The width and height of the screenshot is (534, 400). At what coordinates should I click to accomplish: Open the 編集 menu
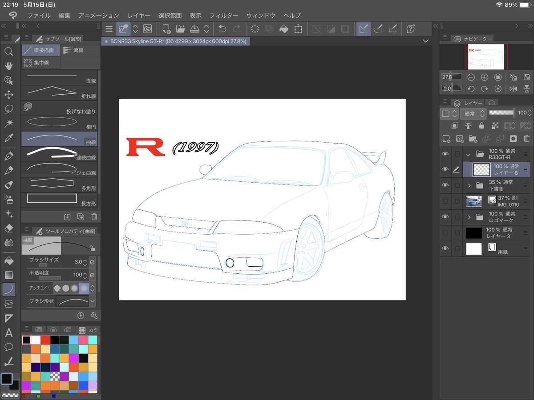click(x=65, y=16)
